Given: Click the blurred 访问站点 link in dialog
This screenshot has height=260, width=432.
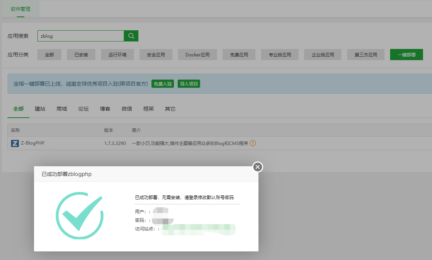Looking at the screenshot, I should coord(199,229).
